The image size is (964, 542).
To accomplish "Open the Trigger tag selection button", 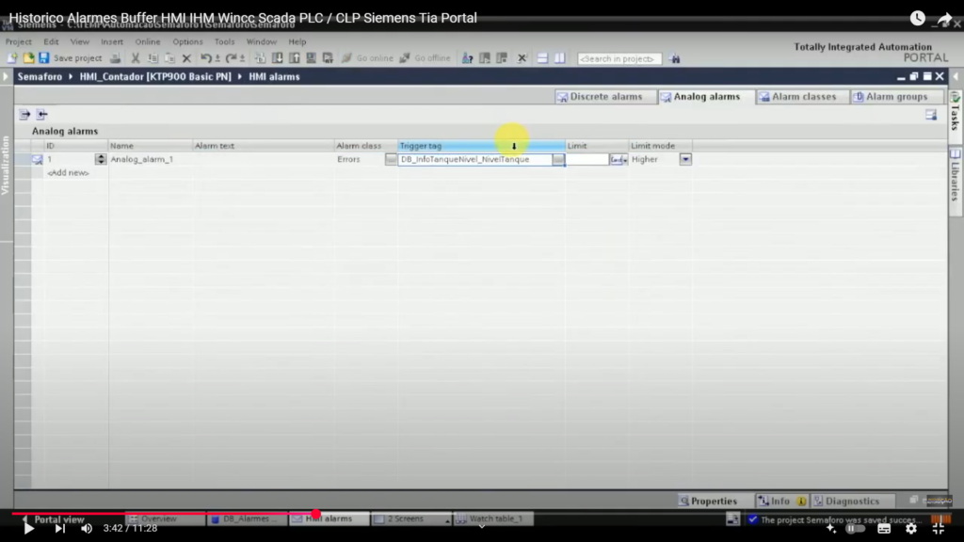I will pyautogui.click(x=557, y=159).
